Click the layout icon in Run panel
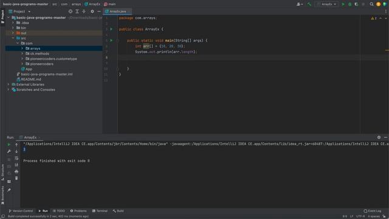 pos(9,182)
